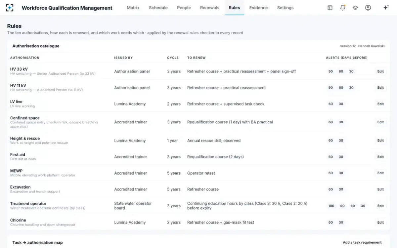
Task: Click '1 year' cycle for Height & rescue
Action: [172, 141]
